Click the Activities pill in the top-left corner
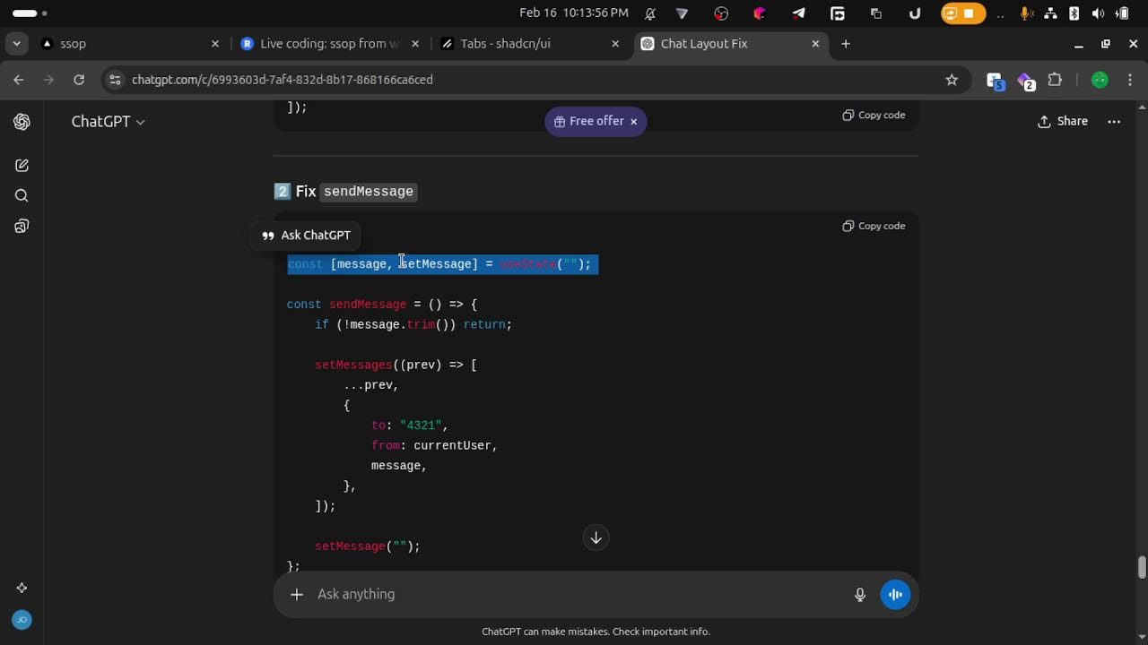 (x=30, y=13)
